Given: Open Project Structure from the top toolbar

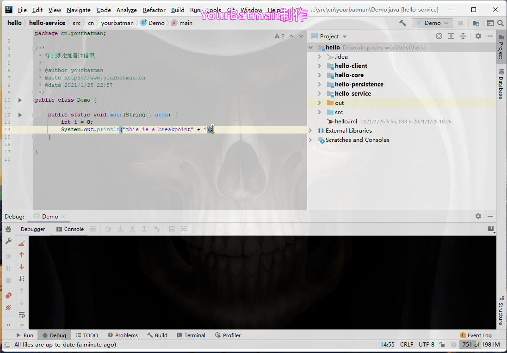Looking at the screenshot, I should (476, 23).
